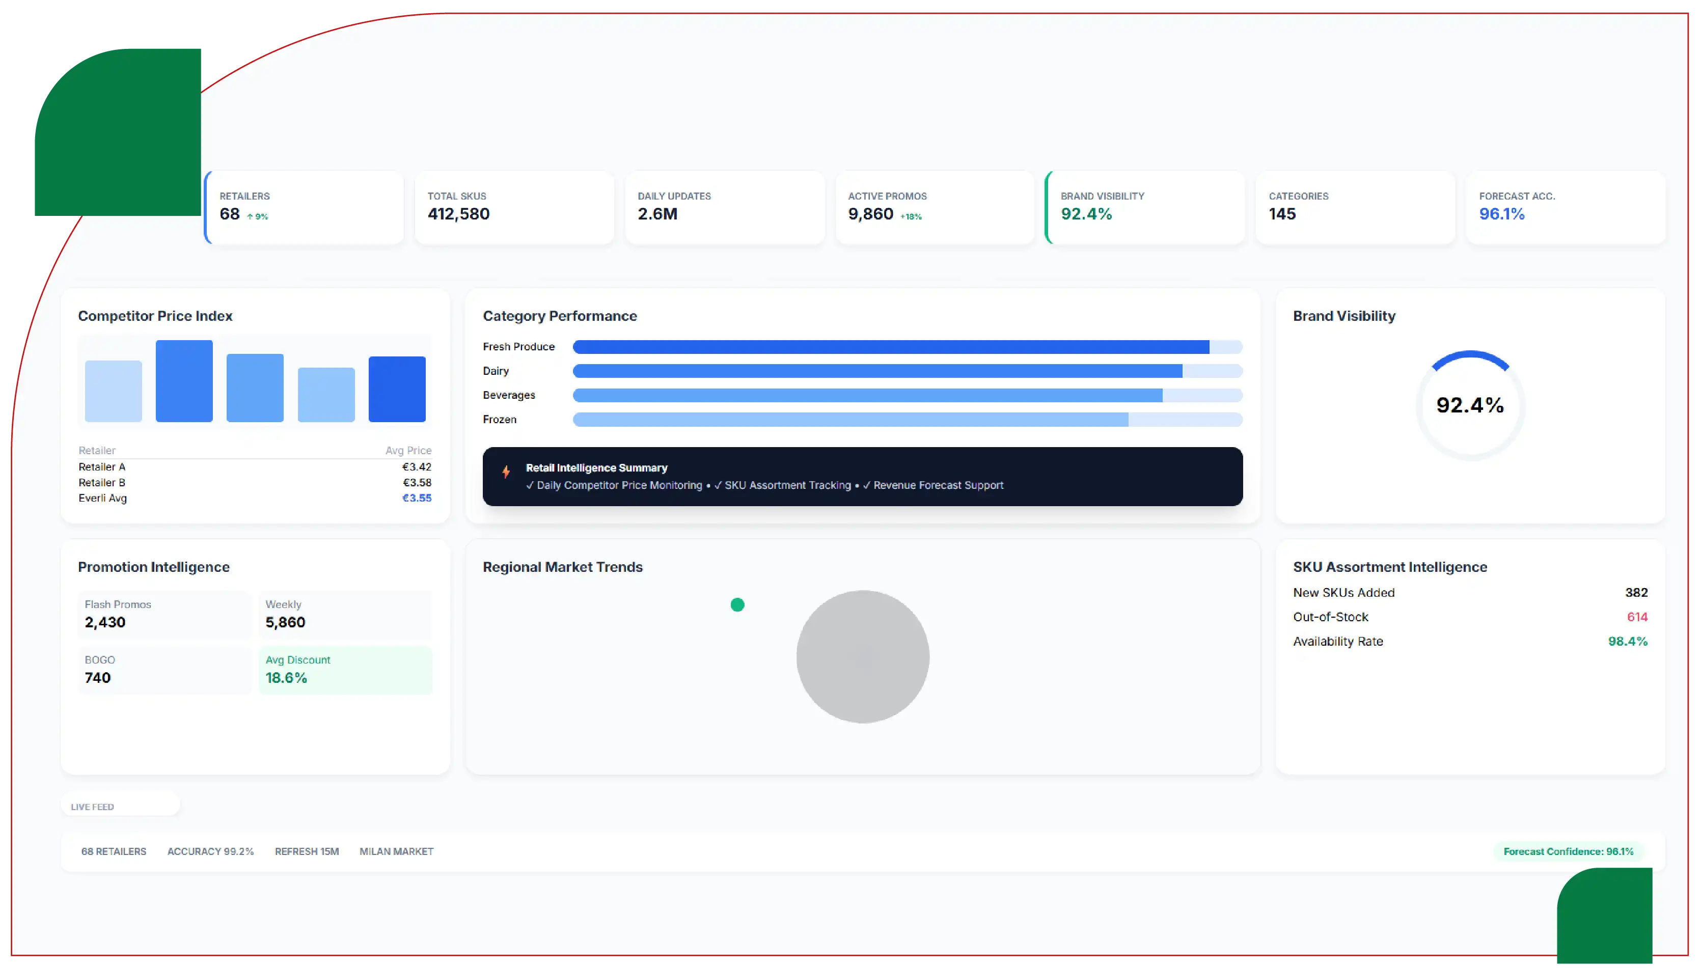The width and height of the screenshot is (1701, 968).
Task: Click Revenue Forecast Support in the summary
Action: point(938,485)
